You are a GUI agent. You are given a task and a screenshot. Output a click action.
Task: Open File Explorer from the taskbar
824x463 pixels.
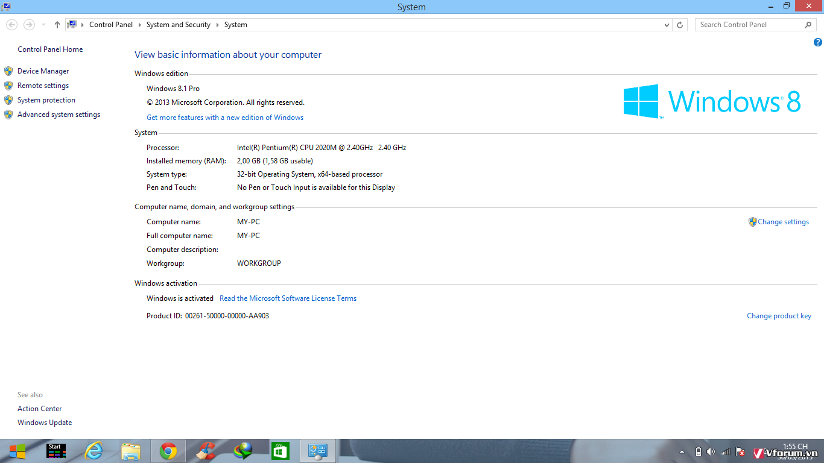point(131,451)
